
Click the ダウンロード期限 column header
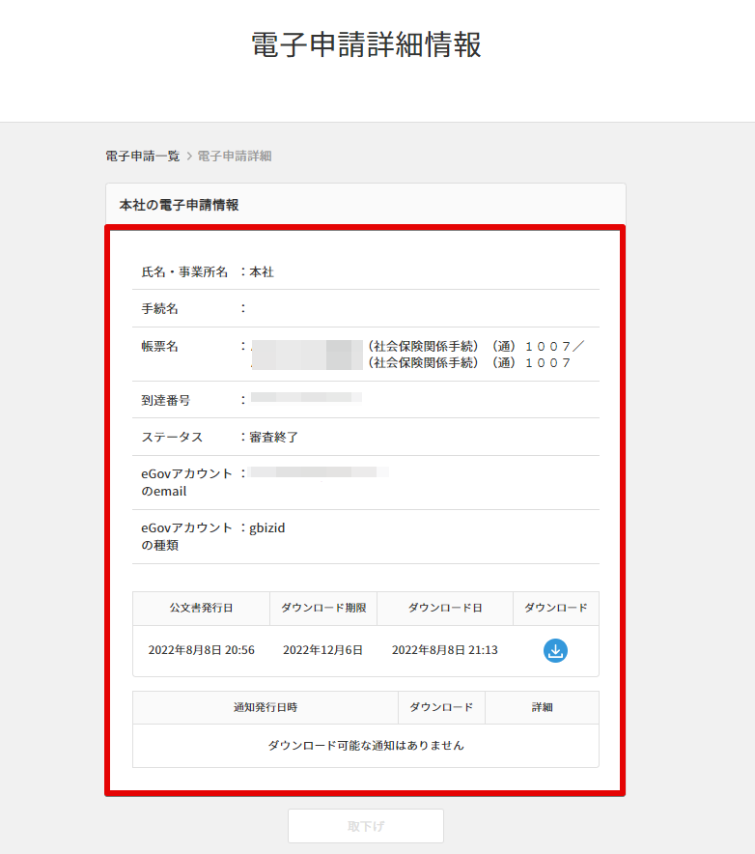click(x=323, y=609)
